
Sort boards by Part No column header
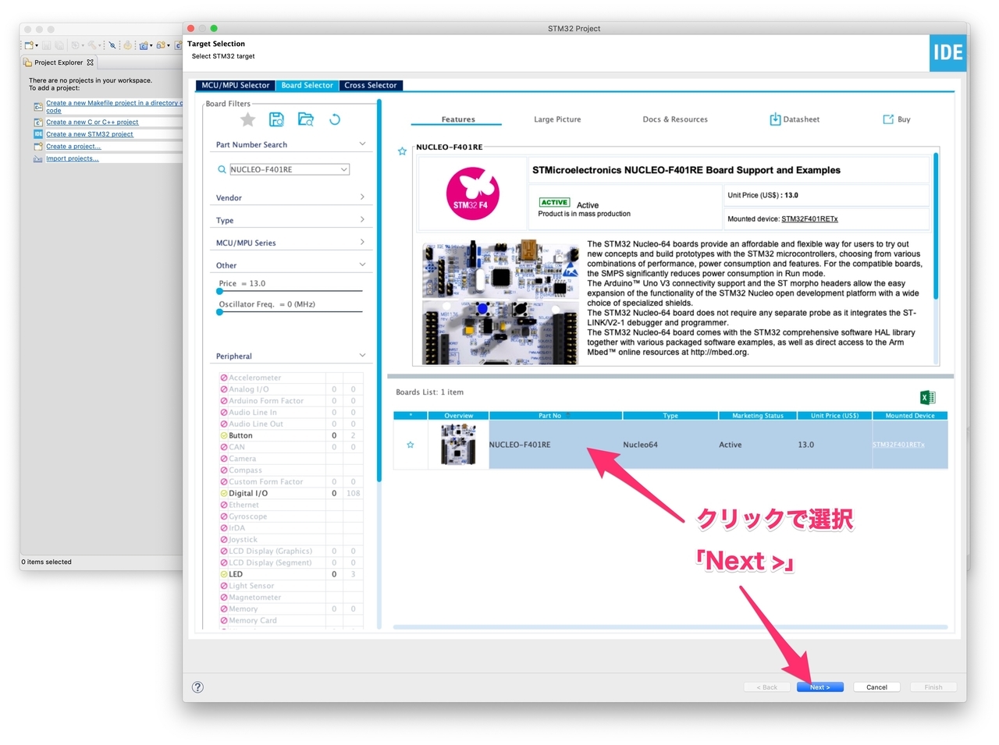pyautogui.click(x=555, y=416)
